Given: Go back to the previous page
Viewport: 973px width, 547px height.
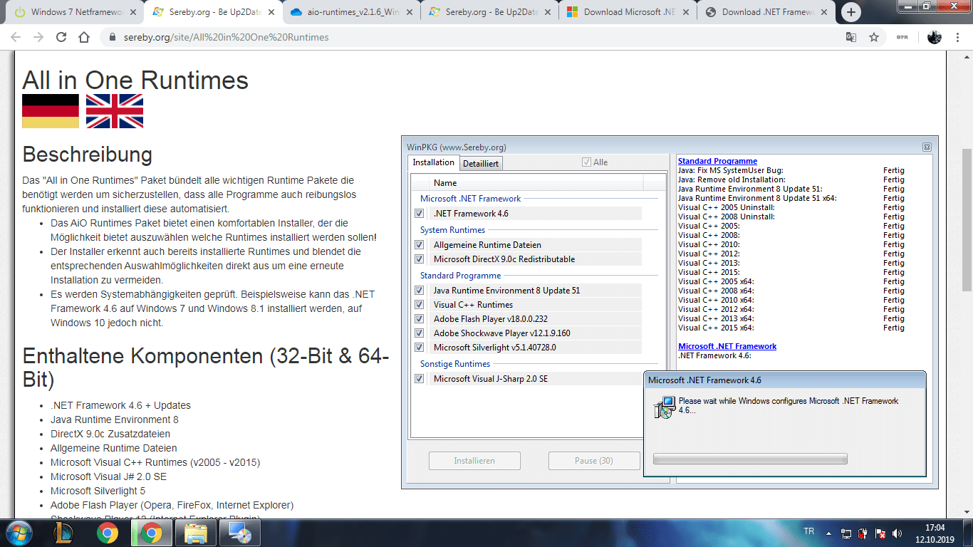Looking at the screenshot, I should point(16,37).
